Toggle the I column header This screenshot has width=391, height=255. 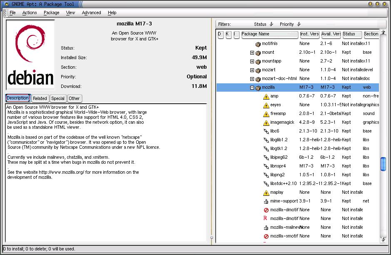(x=237, y=35)
